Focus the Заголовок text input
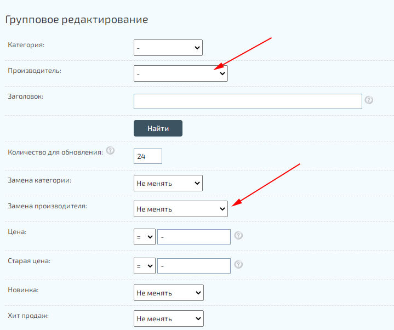This screenshot has height=330, width=394. coord(248,101)
